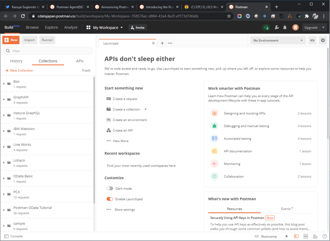The width and height of the screenshot is (330, 241).
Task: Expand the IBM Watoson collection
Action: (4, 131)
